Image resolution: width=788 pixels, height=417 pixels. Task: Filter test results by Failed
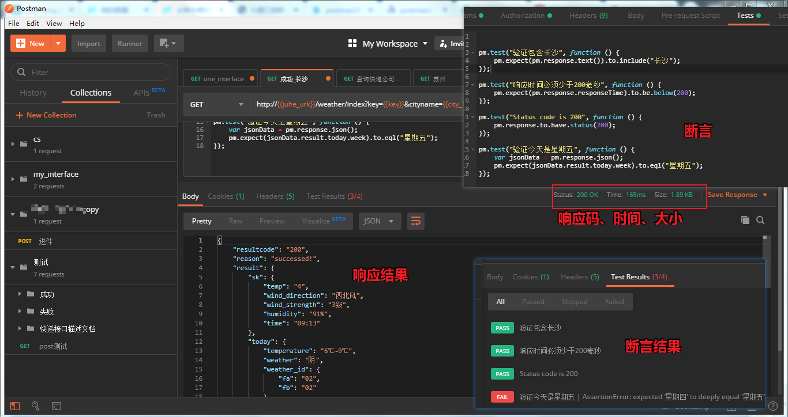coord(614,302)
